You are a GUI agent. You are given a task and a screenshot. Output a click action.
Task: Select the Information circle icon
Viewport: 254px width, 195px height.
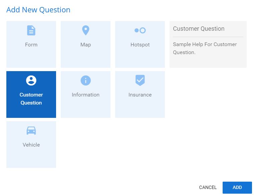coord(85,80)
